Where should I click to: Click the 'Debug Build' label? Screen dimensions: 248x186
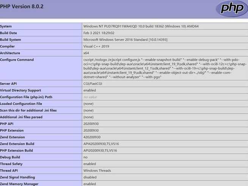pyautogui.click(x=10, y=157)
